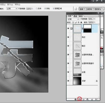
Task: Open the 模式 dropdown in the options bar
Action: [x=12, y=9]
